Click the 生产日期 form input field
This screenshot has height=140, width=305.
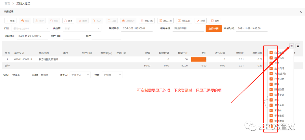[x=71, y=36]
